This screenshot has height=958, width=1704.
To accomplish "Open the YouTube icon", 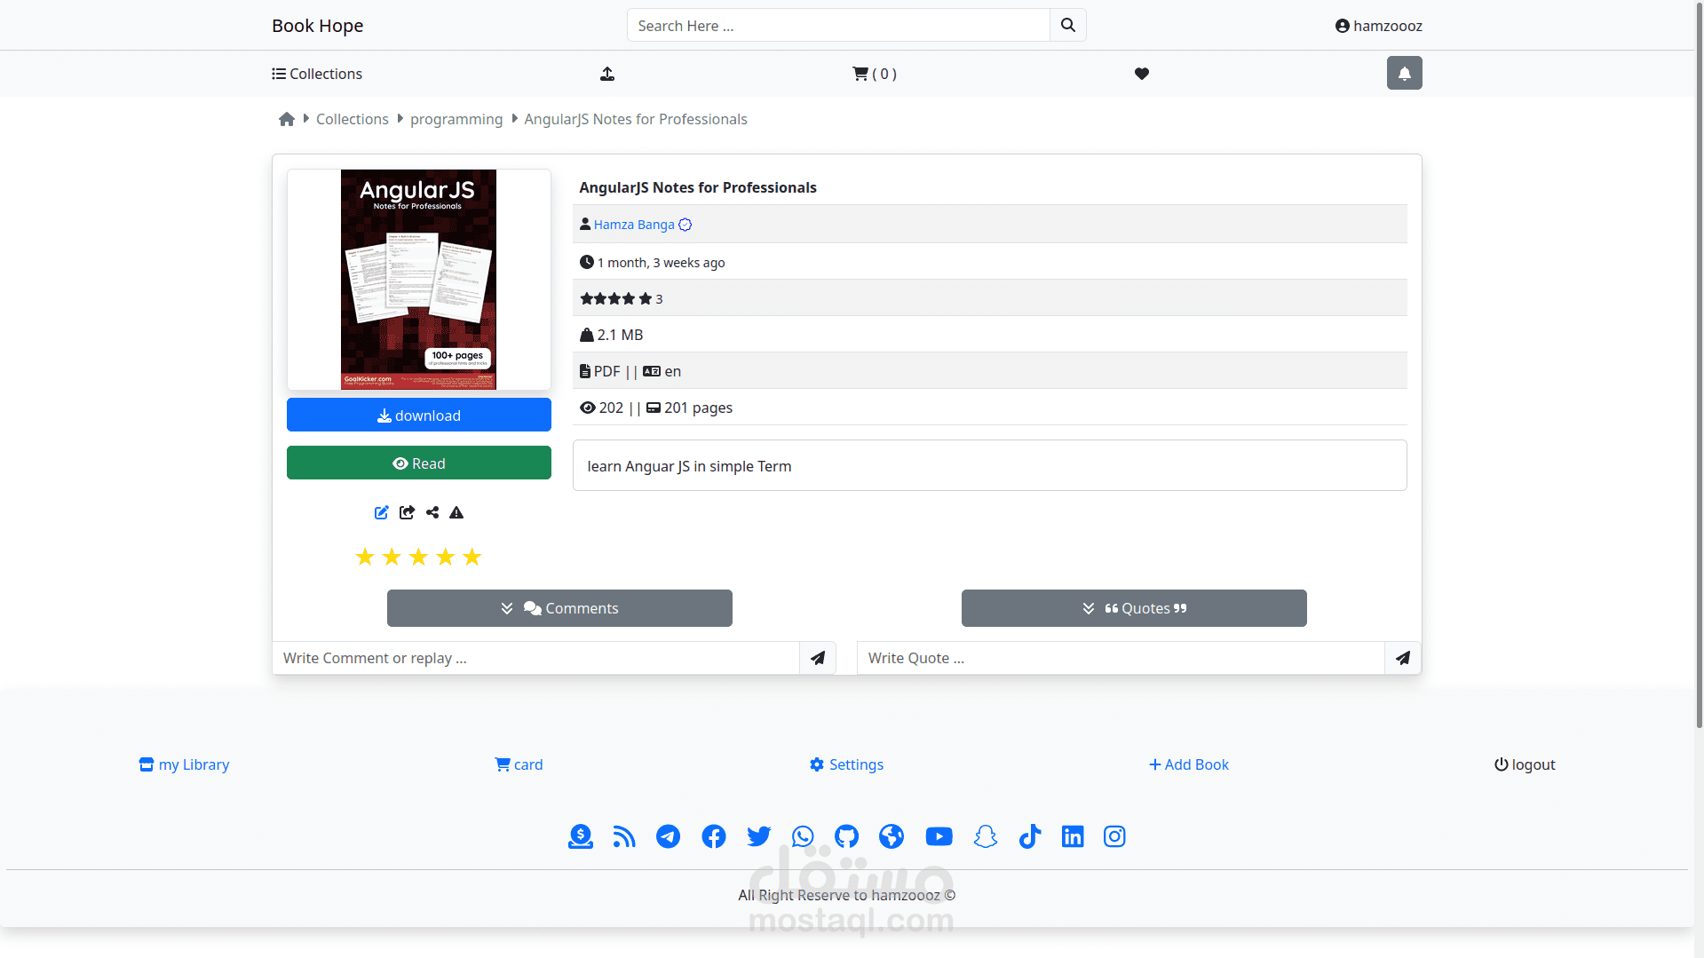I will click(x=939, y=836).
